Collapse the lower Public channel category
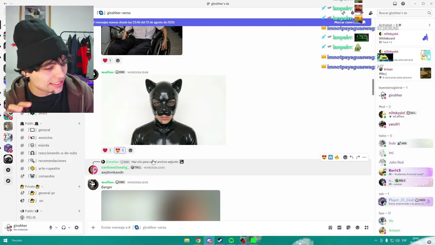 click(x=31, y=211)
